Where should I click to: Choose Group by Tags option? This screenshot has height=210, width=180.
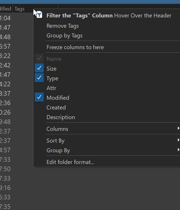(x=64, y=36)
